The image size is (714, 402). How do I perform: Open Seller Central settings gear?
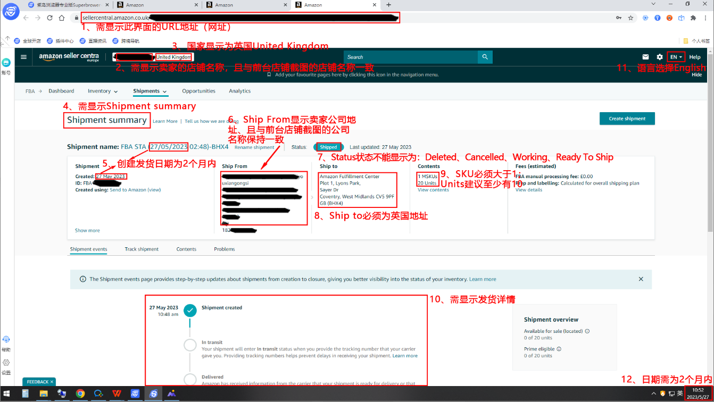pos(659,57)
